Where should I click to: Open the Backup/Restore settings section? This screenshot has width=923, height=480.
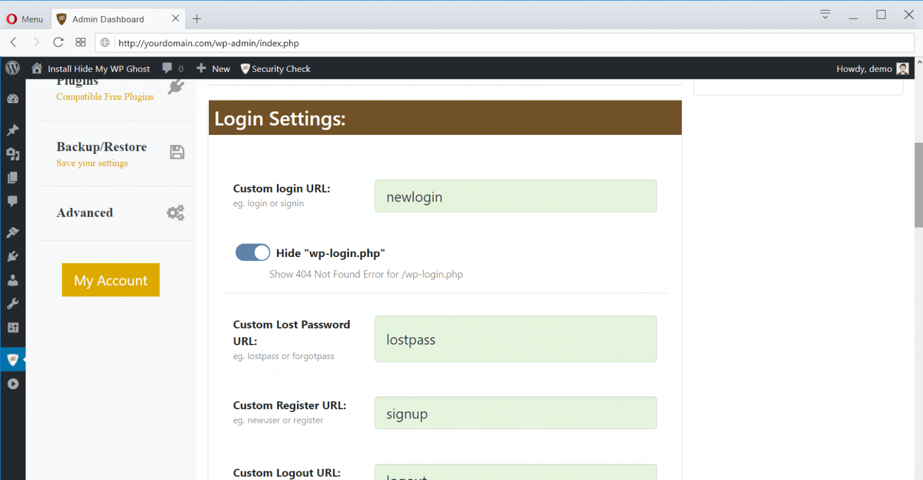pos(102,148)
